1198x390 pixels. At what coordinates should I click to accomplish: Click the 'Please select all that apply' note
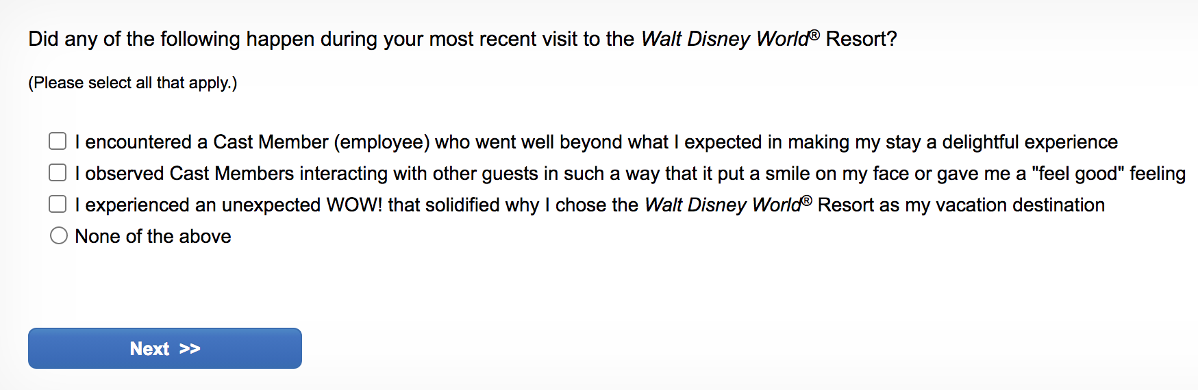tap(132, 83)
